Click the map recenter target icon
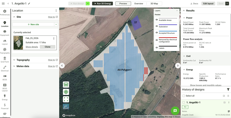Screen dimensions: 231x118 pyautogui.click(x=66, y=92)
